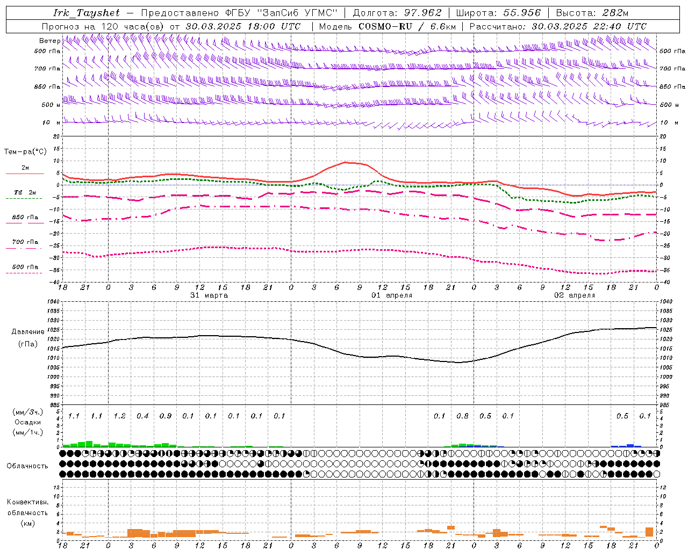Click the 0.9 precipitation value
The image size is (688, 550).
point(166,416)
